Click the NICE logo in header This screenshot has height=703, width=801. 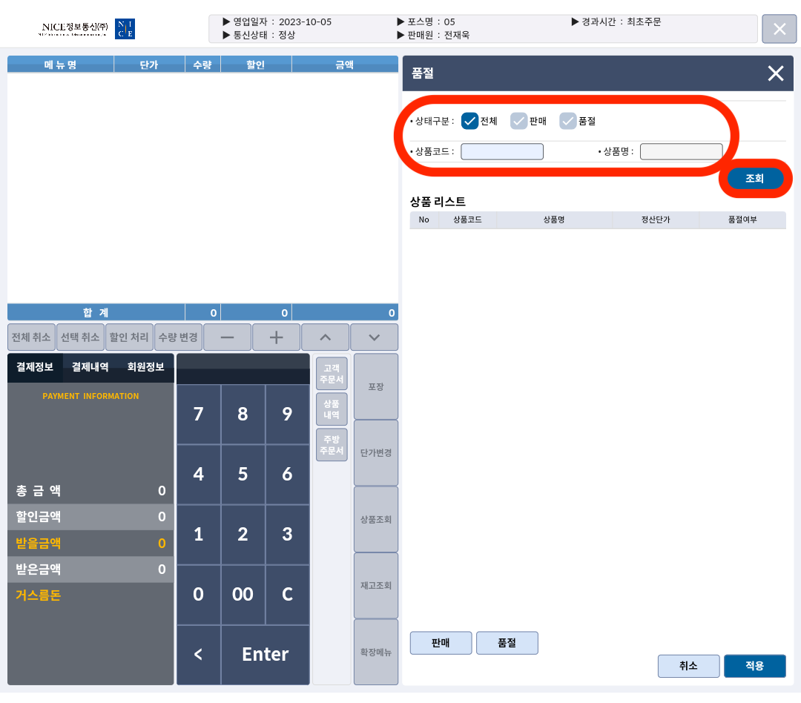125,30
